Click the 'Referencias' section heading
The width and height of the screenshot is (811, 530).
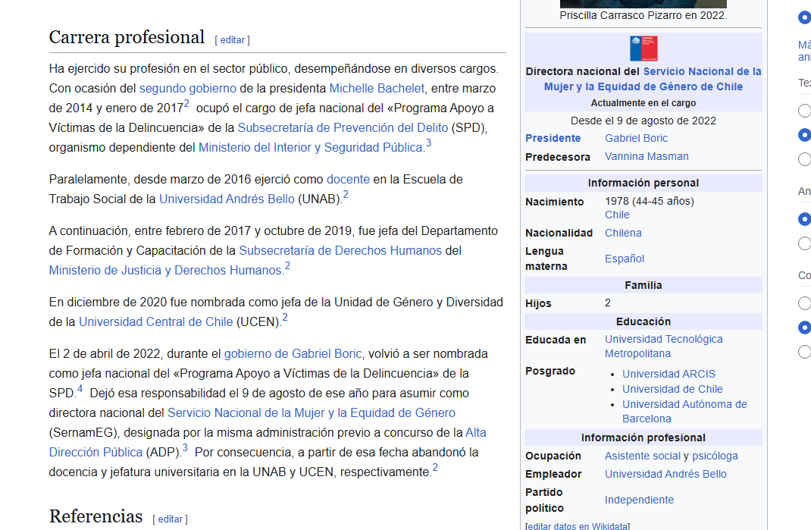coord(96,516)
